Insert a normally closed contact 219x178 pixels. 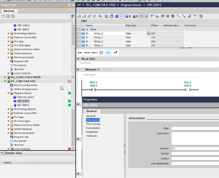[87, 53]
